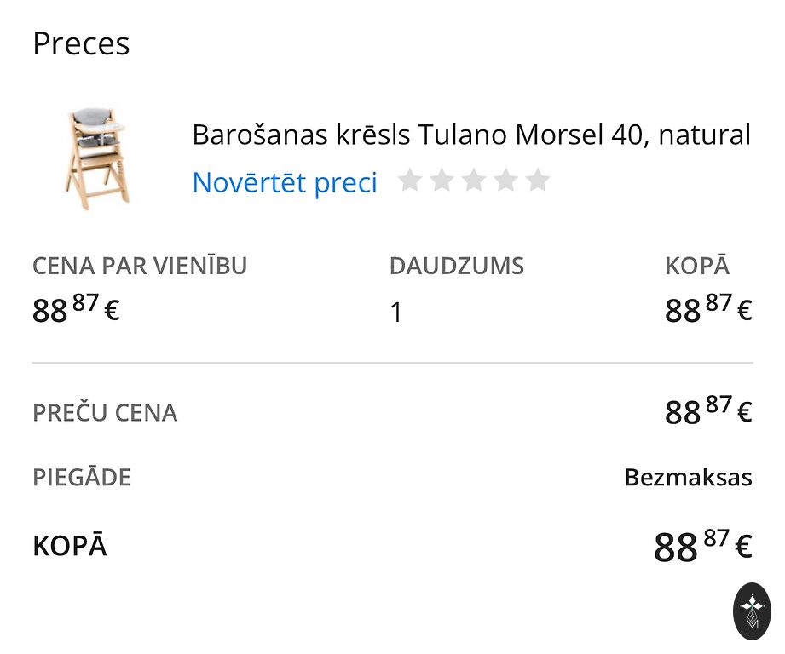Click the PIEGĀDE label
Viewport: 785px width, 654px height.
pyautogui.click(x=82, y=478)
